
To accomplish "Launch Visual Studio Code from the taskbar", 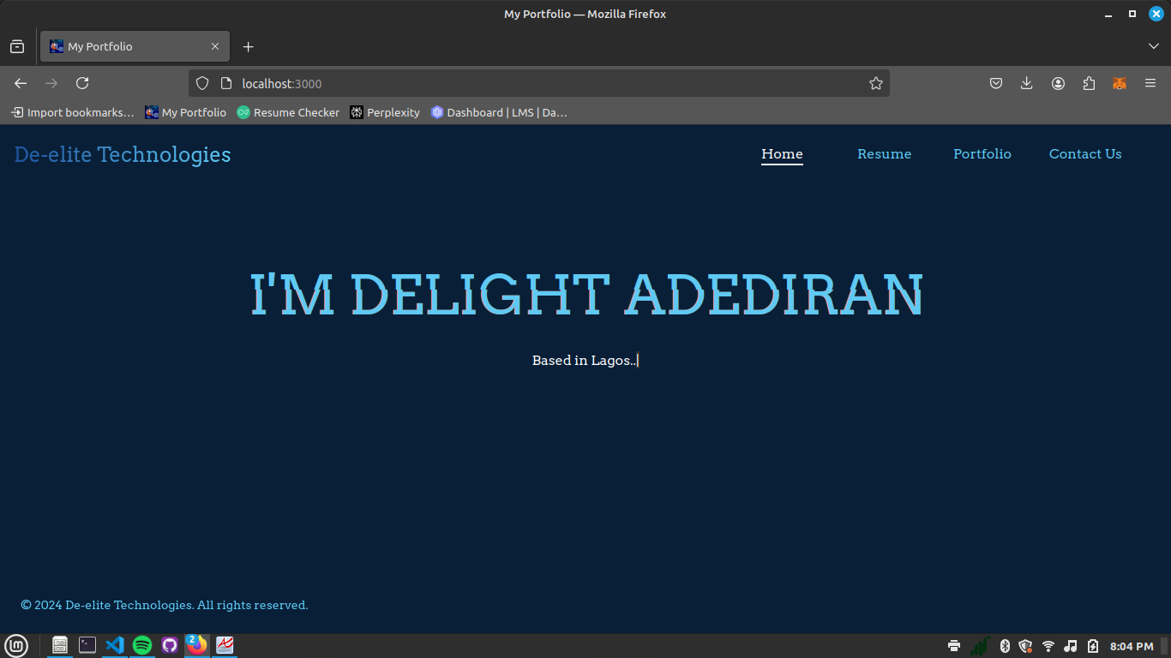I will point(115,645).
